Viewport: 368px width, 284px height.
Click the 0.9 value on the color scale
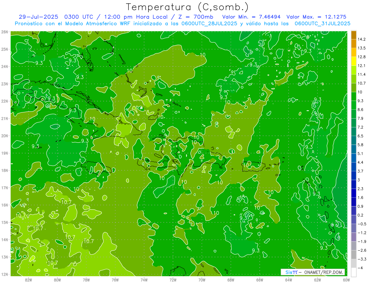pyautogui.click(x=361, y=206)
